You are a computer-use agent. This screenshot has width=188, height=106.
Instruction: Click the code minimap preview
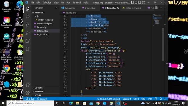pos(157,20)
